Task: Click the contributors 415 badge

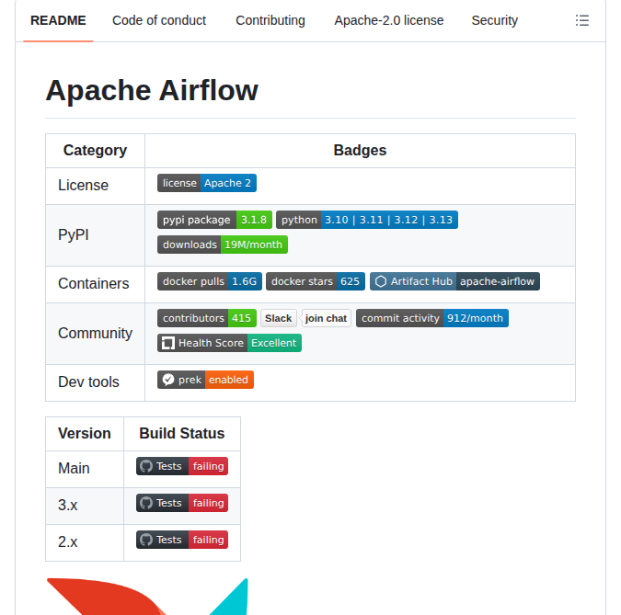Action: point(207,318)
